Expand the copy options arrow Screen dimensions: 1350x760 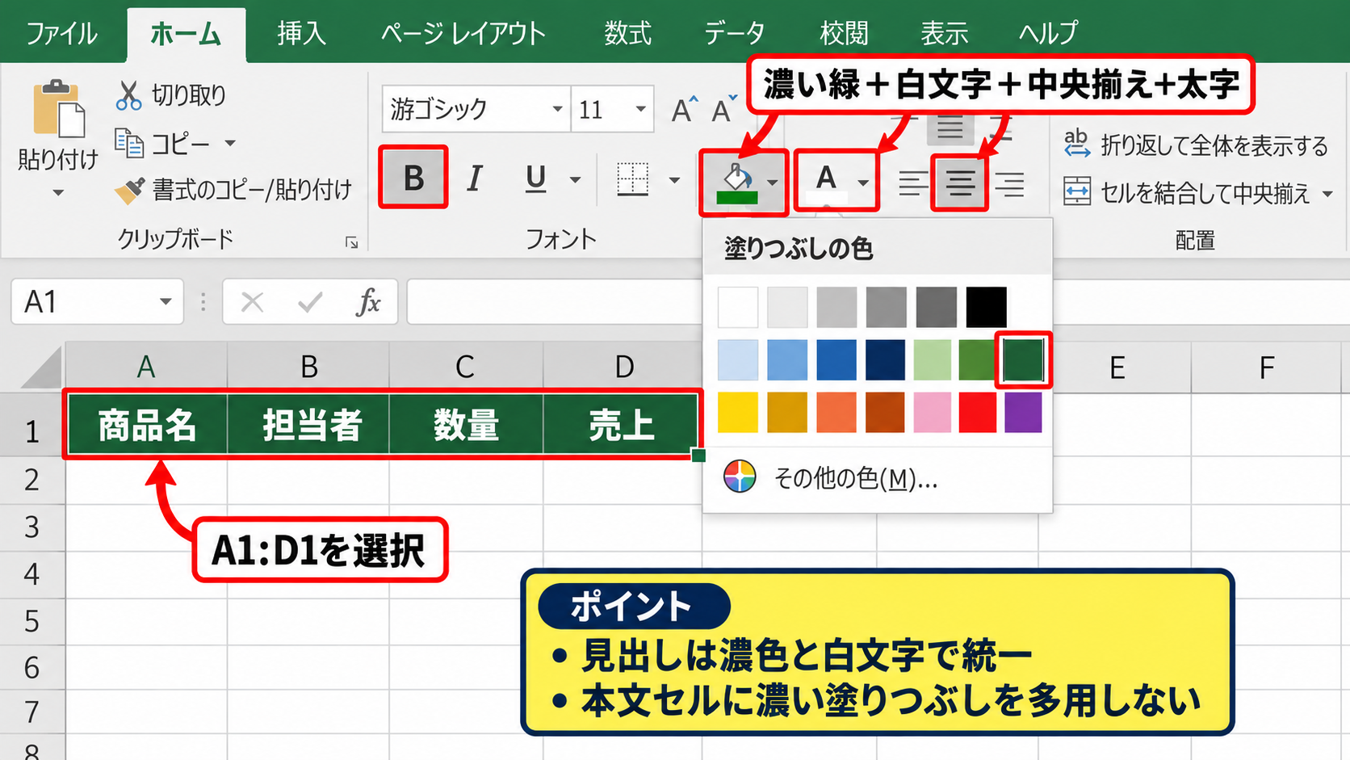pos(230,144)
